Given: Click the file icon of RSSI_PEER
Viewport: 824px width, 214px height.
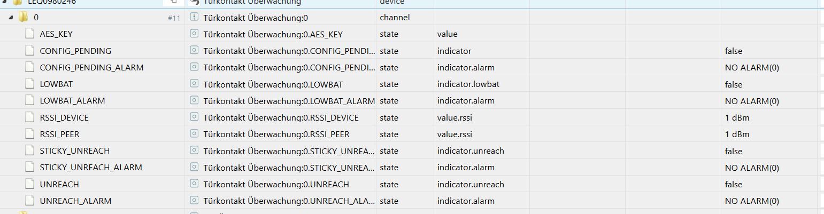Looking at the screenshot, I should [30, 134].
